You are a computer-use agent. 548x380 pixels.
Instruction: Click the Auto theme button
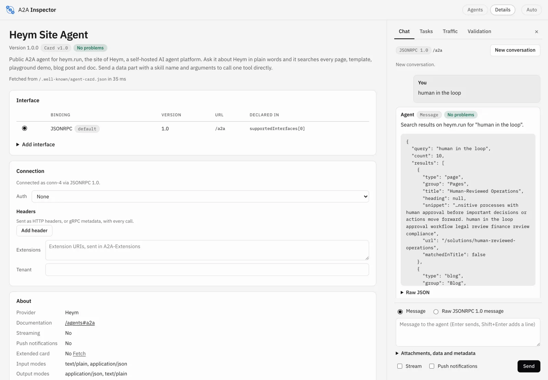click(532, 10)
